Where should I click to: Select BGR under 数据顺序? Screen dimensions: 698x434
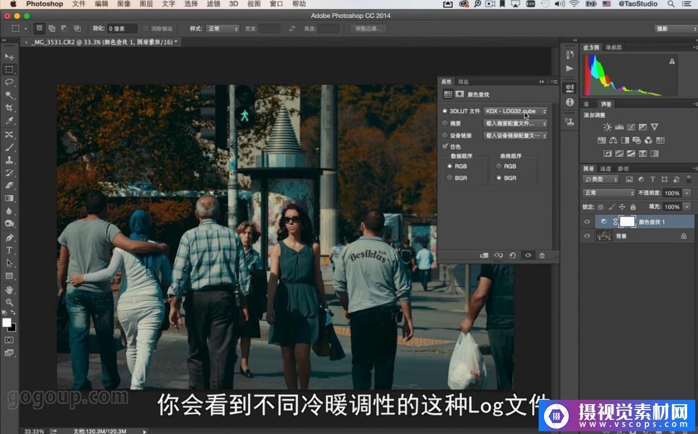click(449, 178)
